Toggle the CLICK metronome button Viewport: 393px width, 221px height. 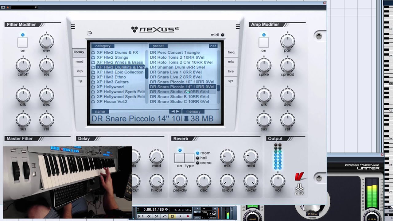point(197,209)
